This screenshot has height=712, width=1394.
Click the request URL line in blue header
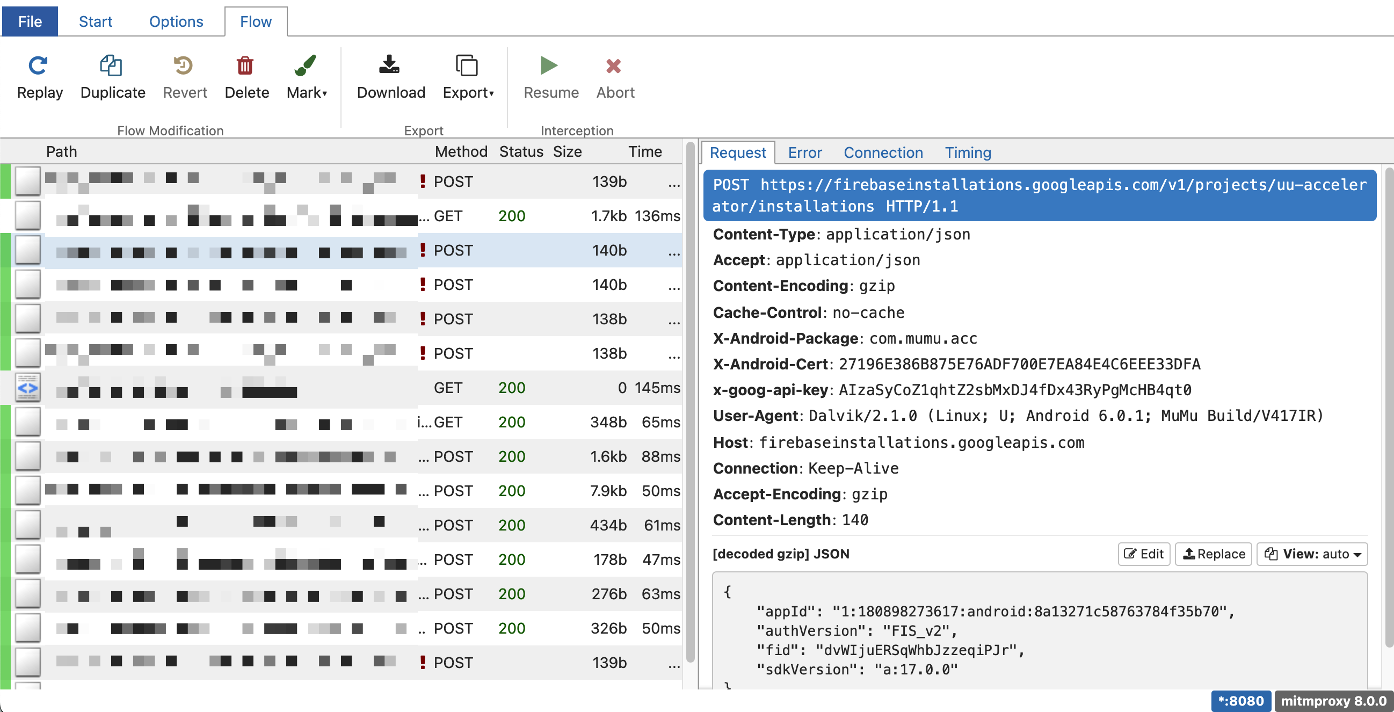tap(1039, 195)
